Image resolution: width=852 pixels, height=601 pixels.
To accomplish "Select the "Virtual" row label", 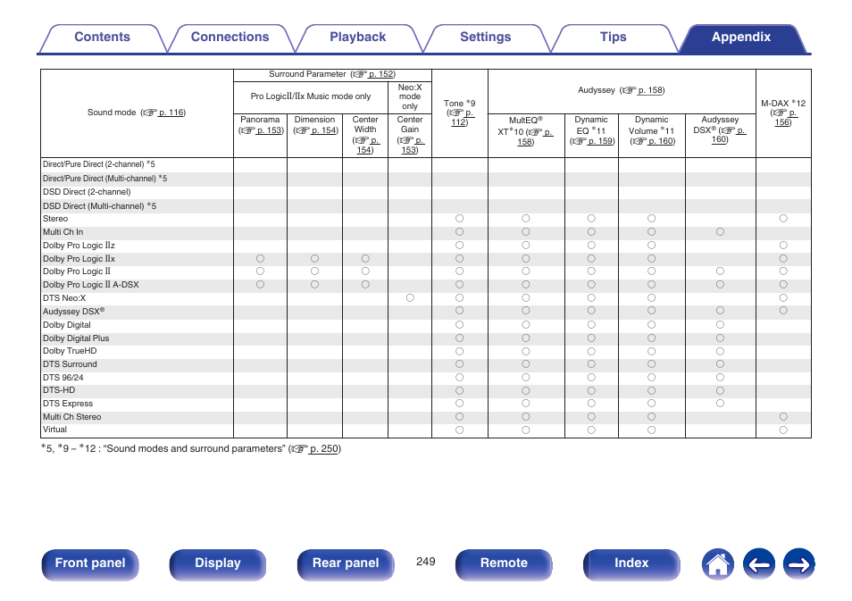I will [54, 430].
